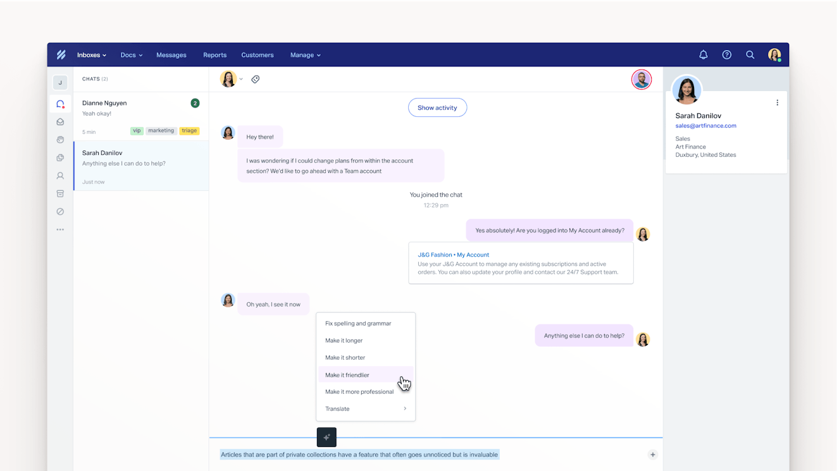
Task: Expand the Translate submenu
Action: coord(366,409)
